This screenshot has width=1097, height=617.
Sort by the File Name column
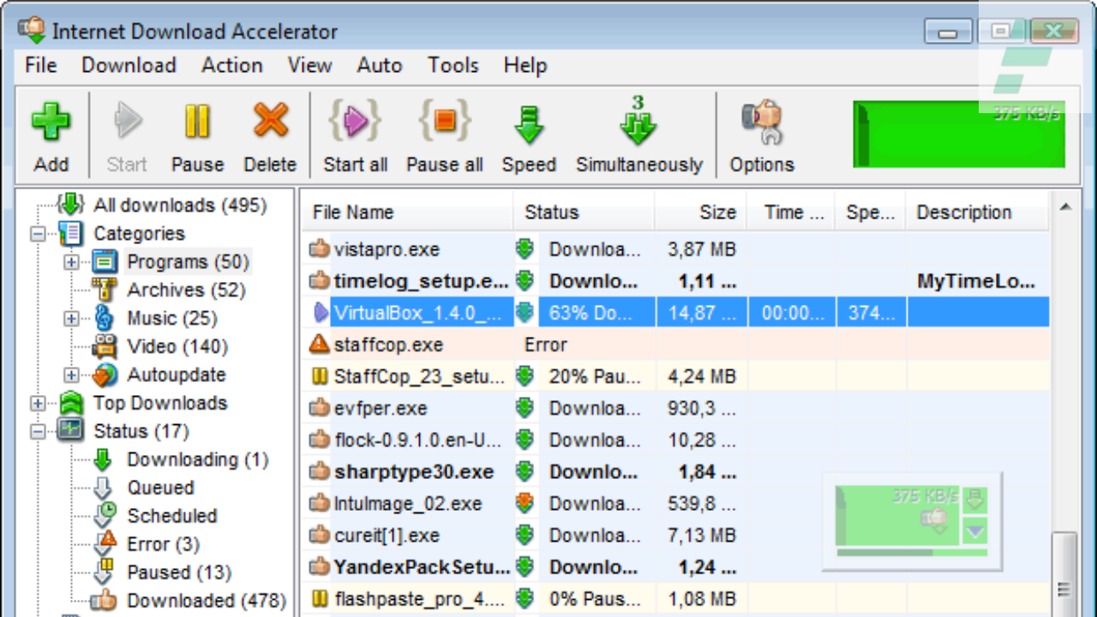click(407, 213)
